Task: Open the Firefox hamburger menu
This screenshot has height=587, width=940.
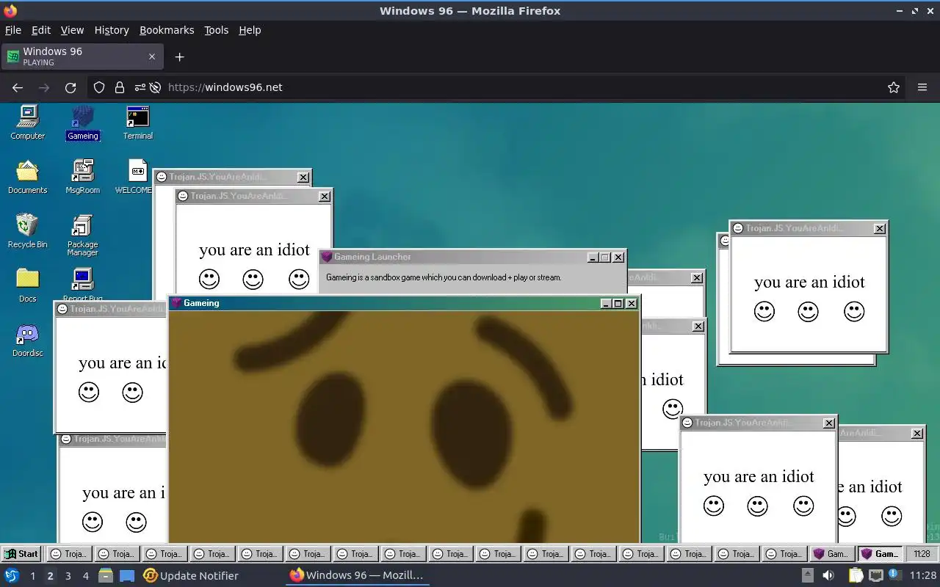Action: point(922,87)
